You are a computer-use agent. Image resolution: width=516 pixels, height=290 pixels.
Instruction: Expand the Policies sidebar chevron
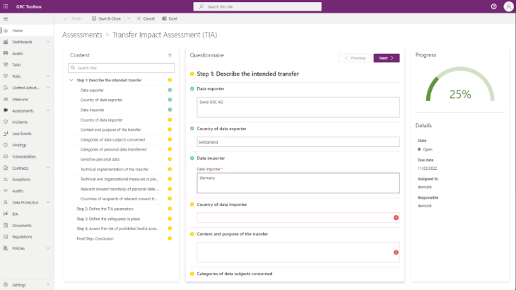coord(48,248)
